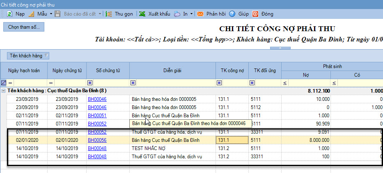Click the TK công nợ column header
Screen dimensions: 383x173
[232, 71]
